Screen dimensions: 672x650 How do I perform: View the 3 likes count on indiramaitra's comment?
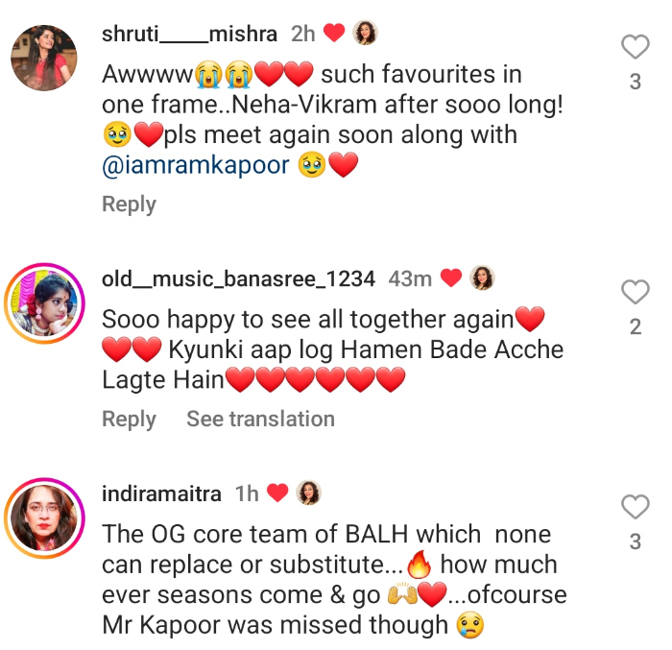click(x=636, y=542)
